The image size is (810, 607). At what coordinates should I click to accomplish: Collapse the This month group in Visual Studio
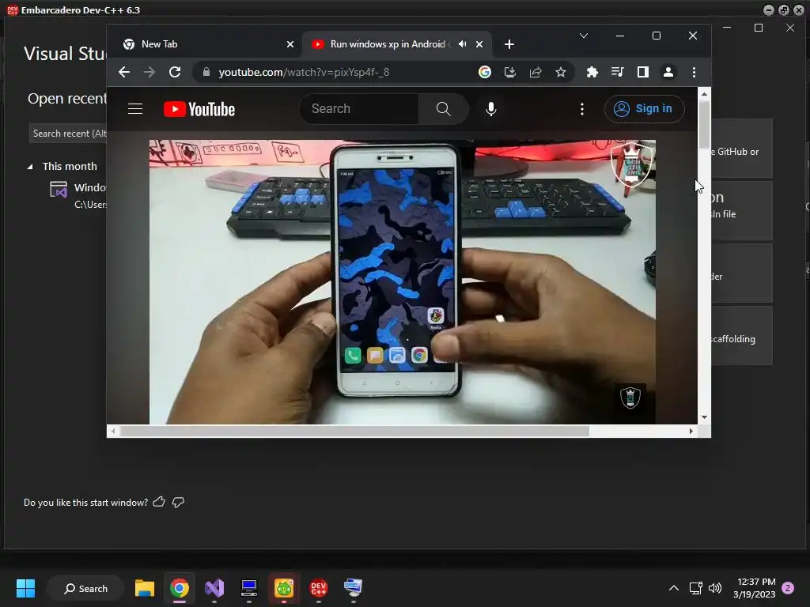coord(30,167)
